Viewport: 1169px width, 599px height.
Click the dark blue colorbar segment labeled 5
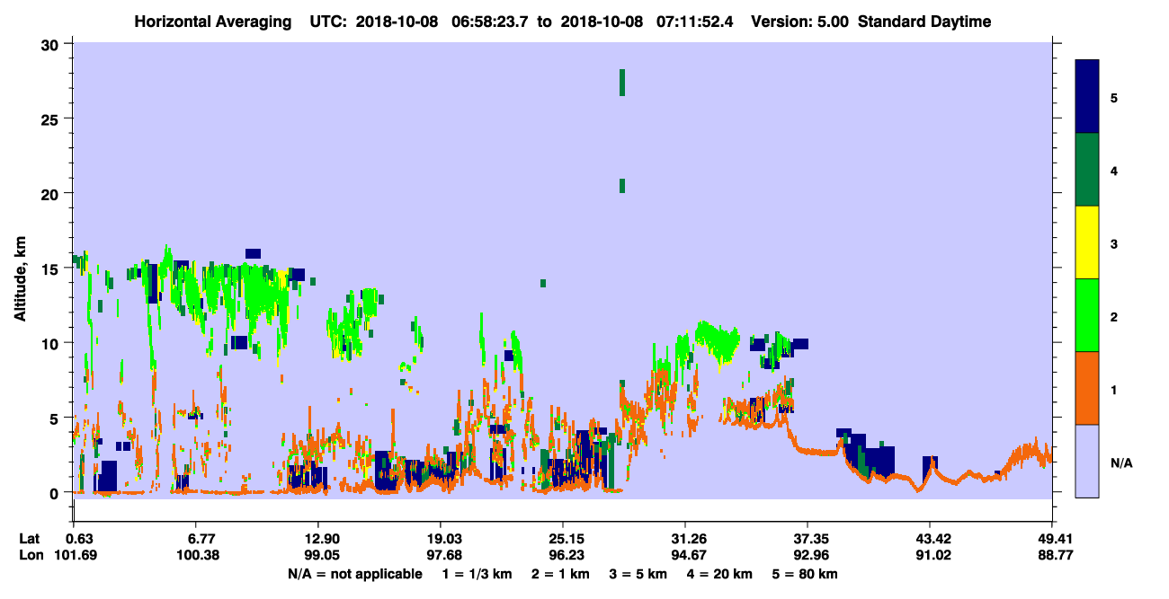1087,97
